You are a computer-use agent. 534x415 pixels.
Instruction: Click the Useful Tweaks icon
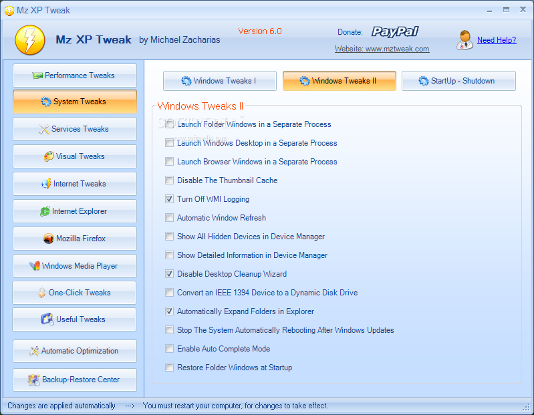point(47,319)
